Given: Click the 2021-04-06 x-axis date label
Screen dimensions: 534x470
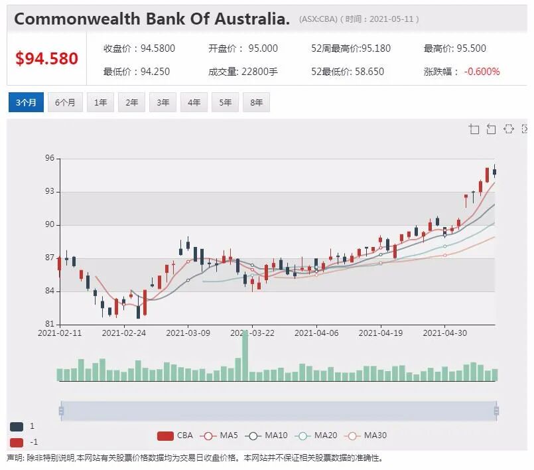Looking at the screenshot, I should 316,333.
